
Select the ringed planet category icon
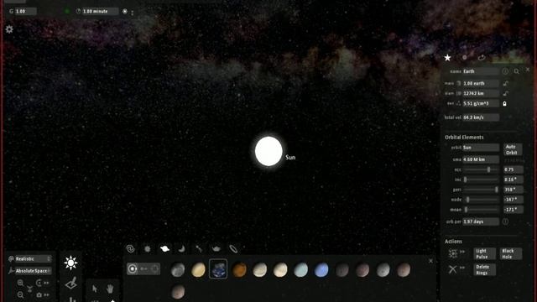tap(164, 249)
